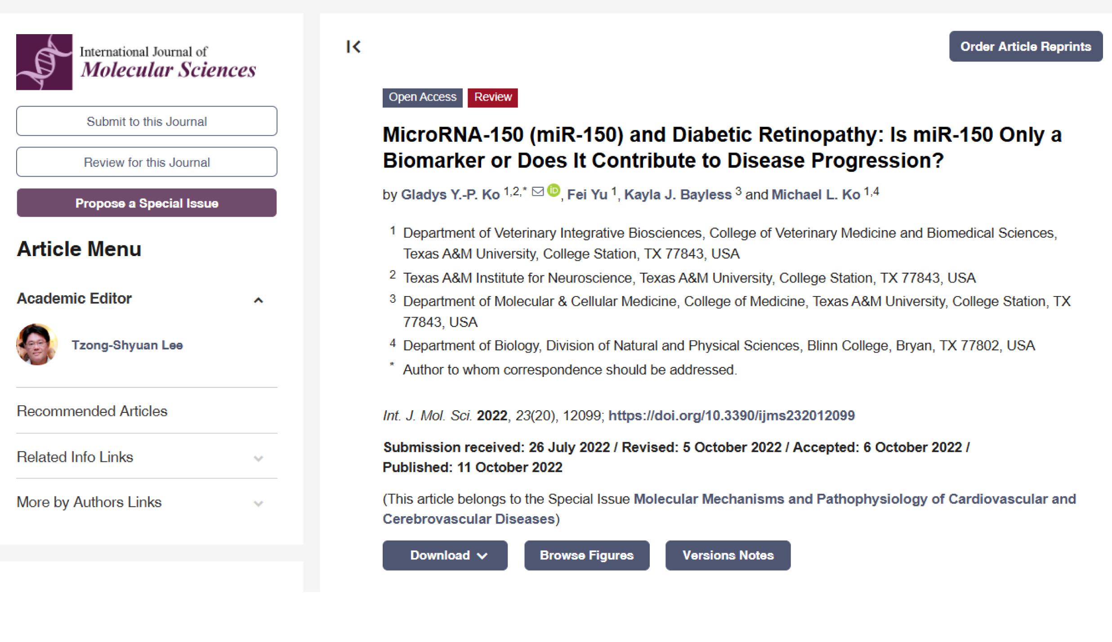Expand Related Info Links section

[258, 458]
